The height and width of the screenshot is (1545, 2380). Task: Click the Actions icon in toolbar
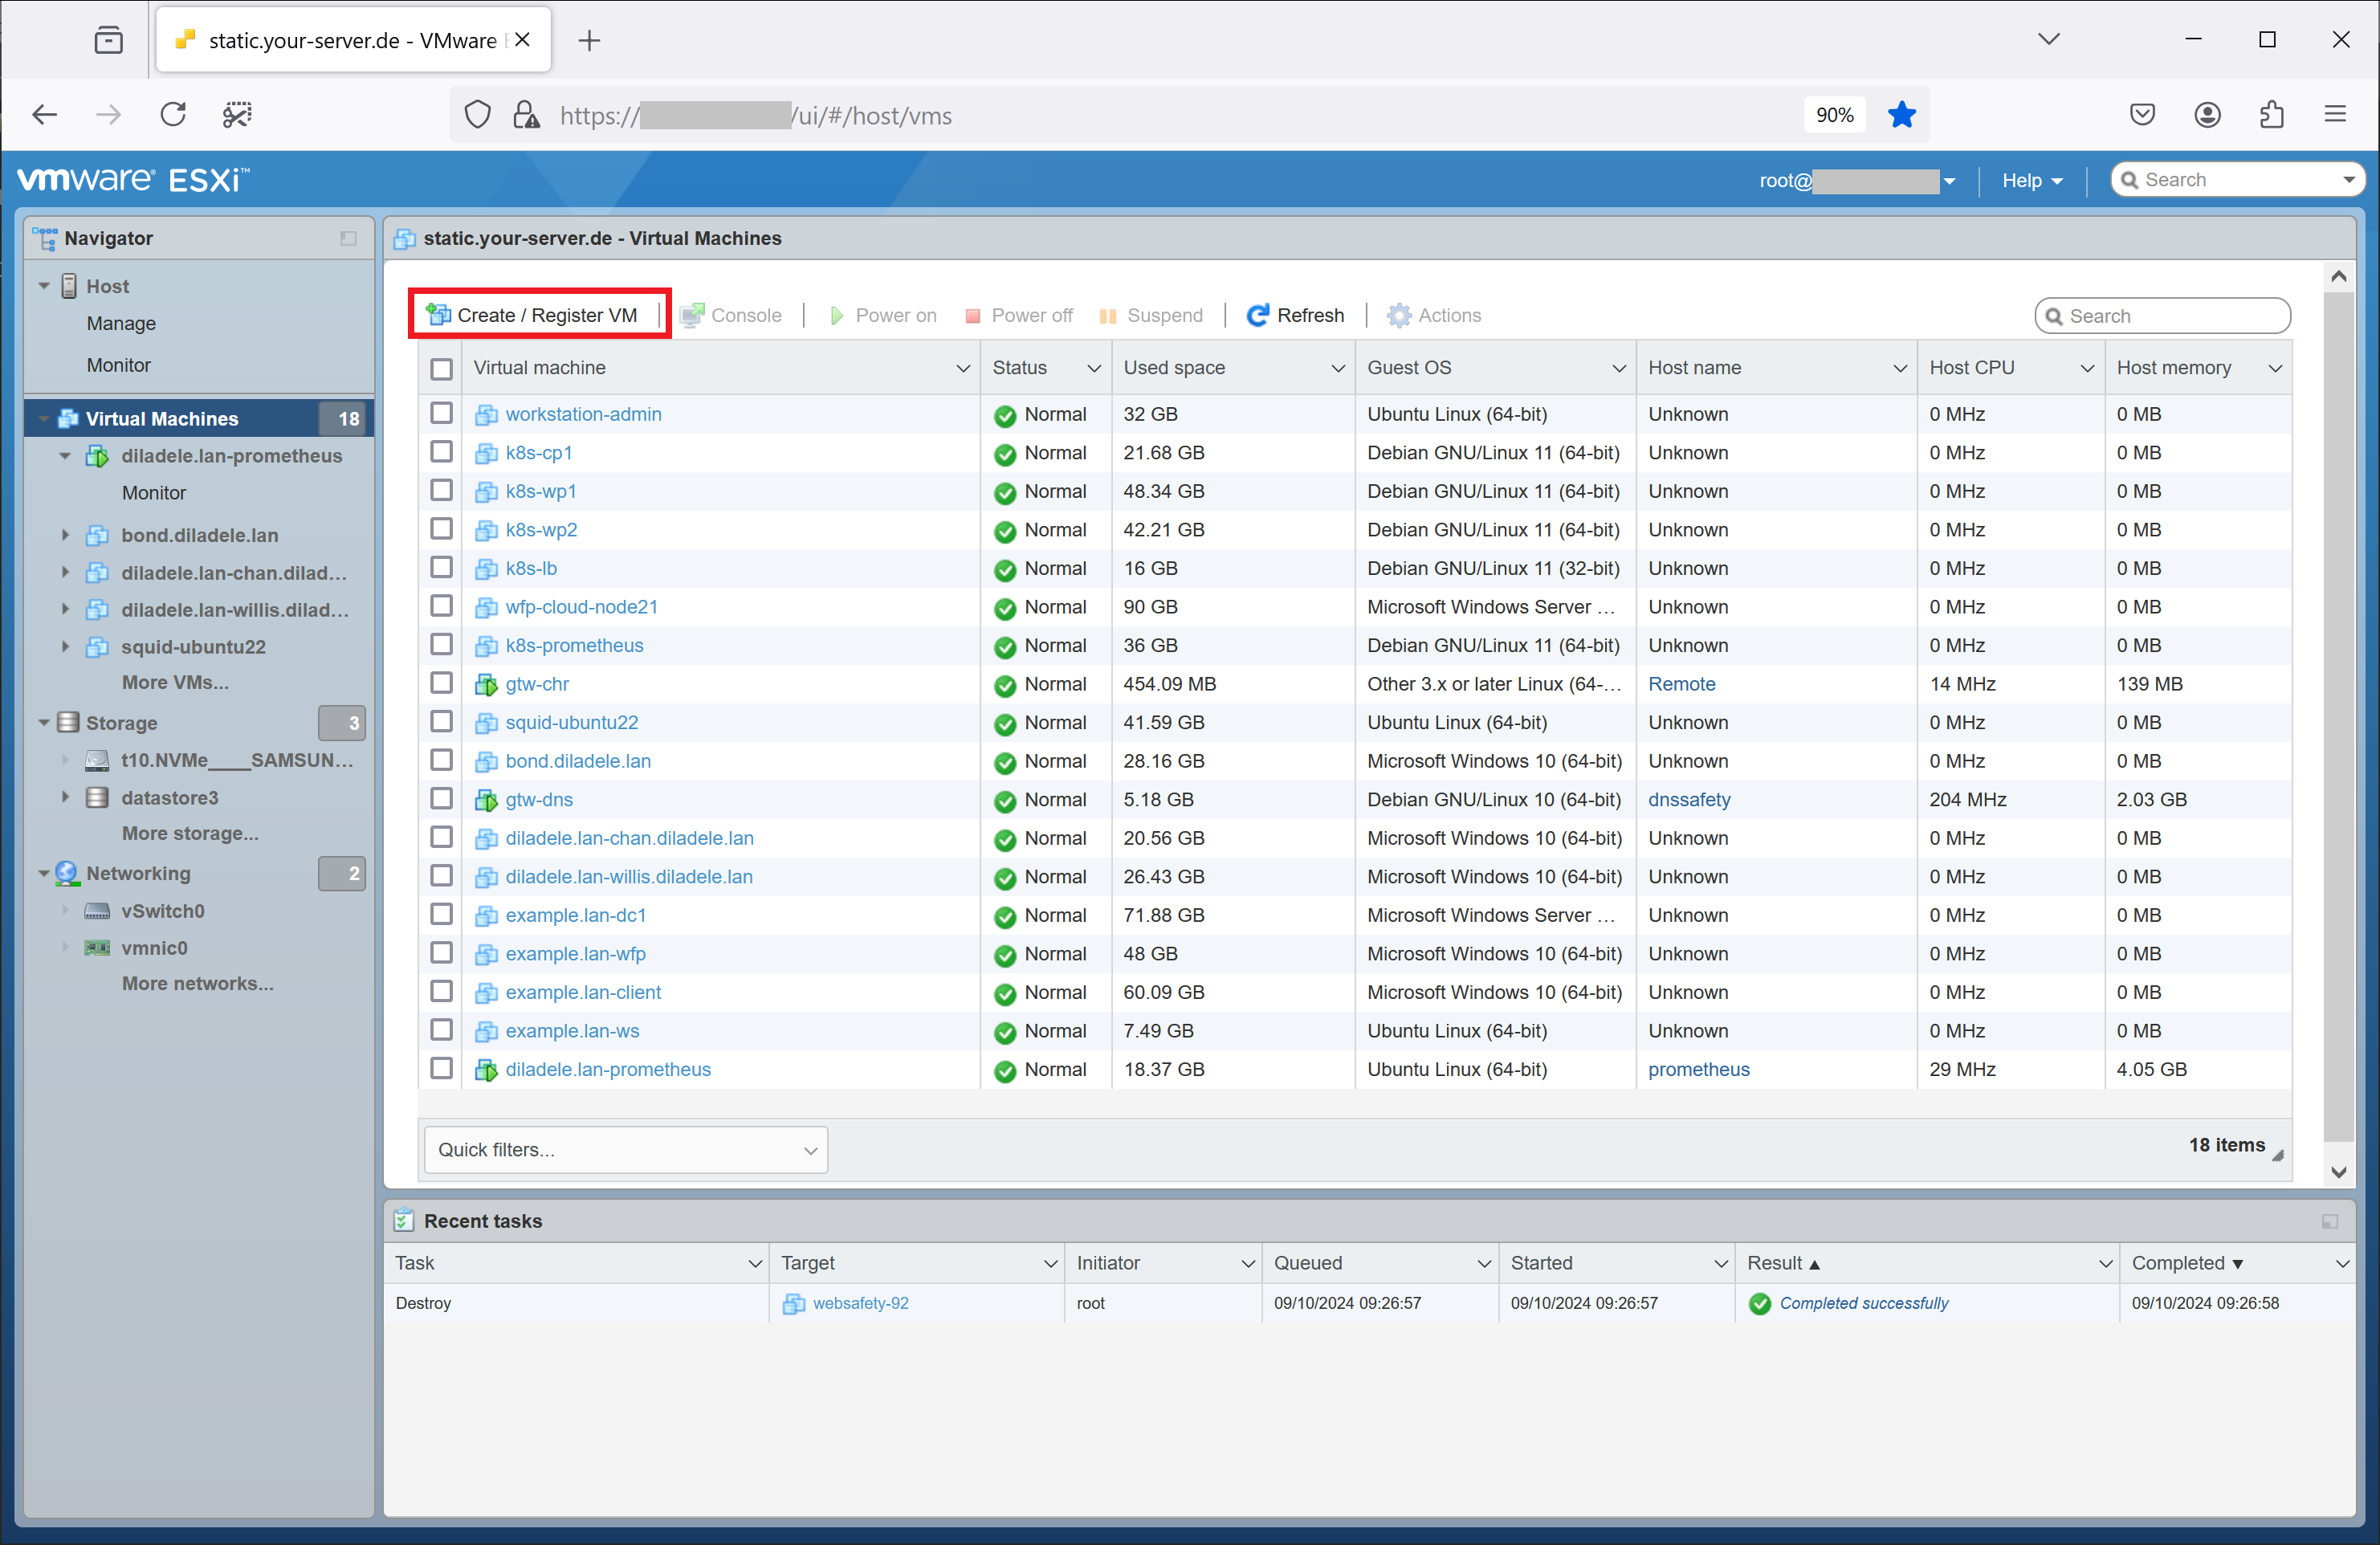click(x=1402, y=314)
